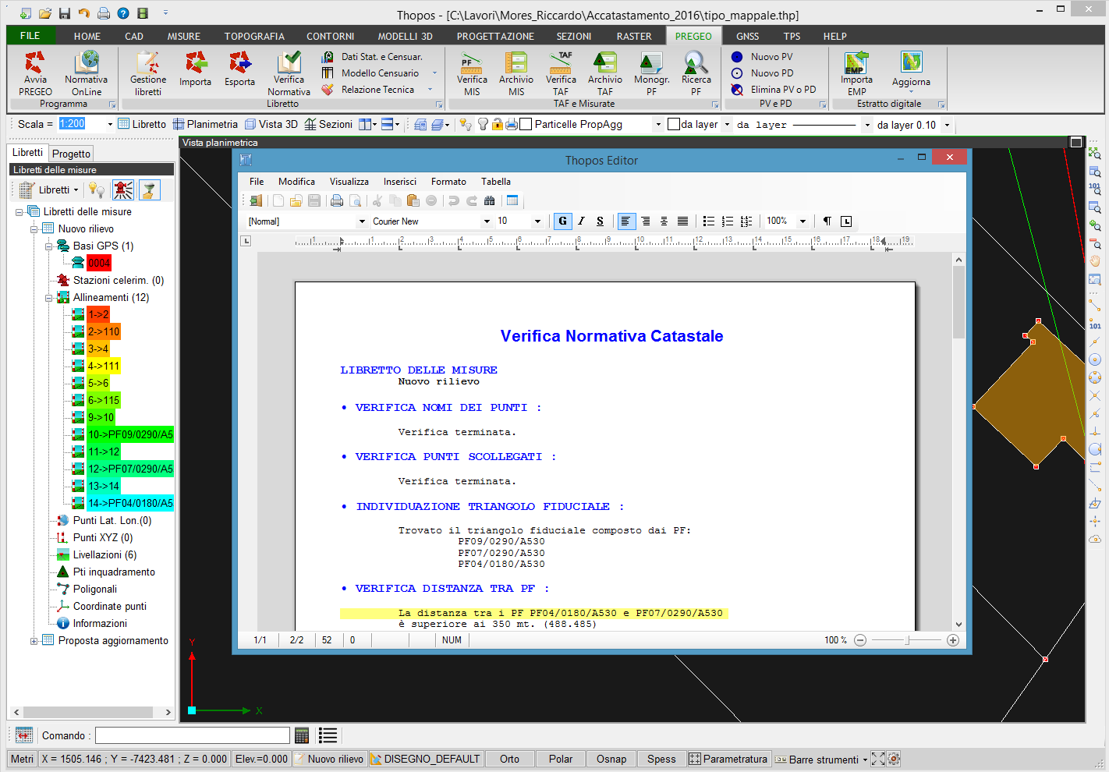Toggle Osnap in status bar
This screenshot has height=772, width=1109.
click(611, 759)
